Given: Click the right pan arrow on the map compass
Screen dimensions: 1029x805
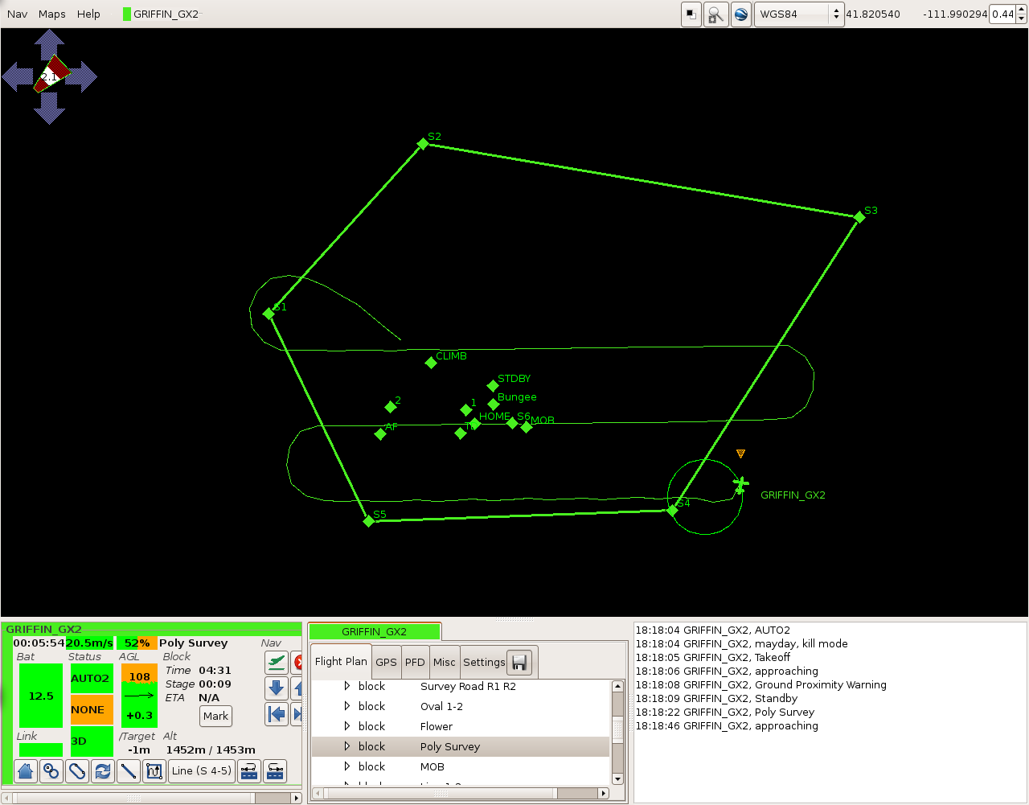Looking at the screenshot, I should click(x=83, y=77).
